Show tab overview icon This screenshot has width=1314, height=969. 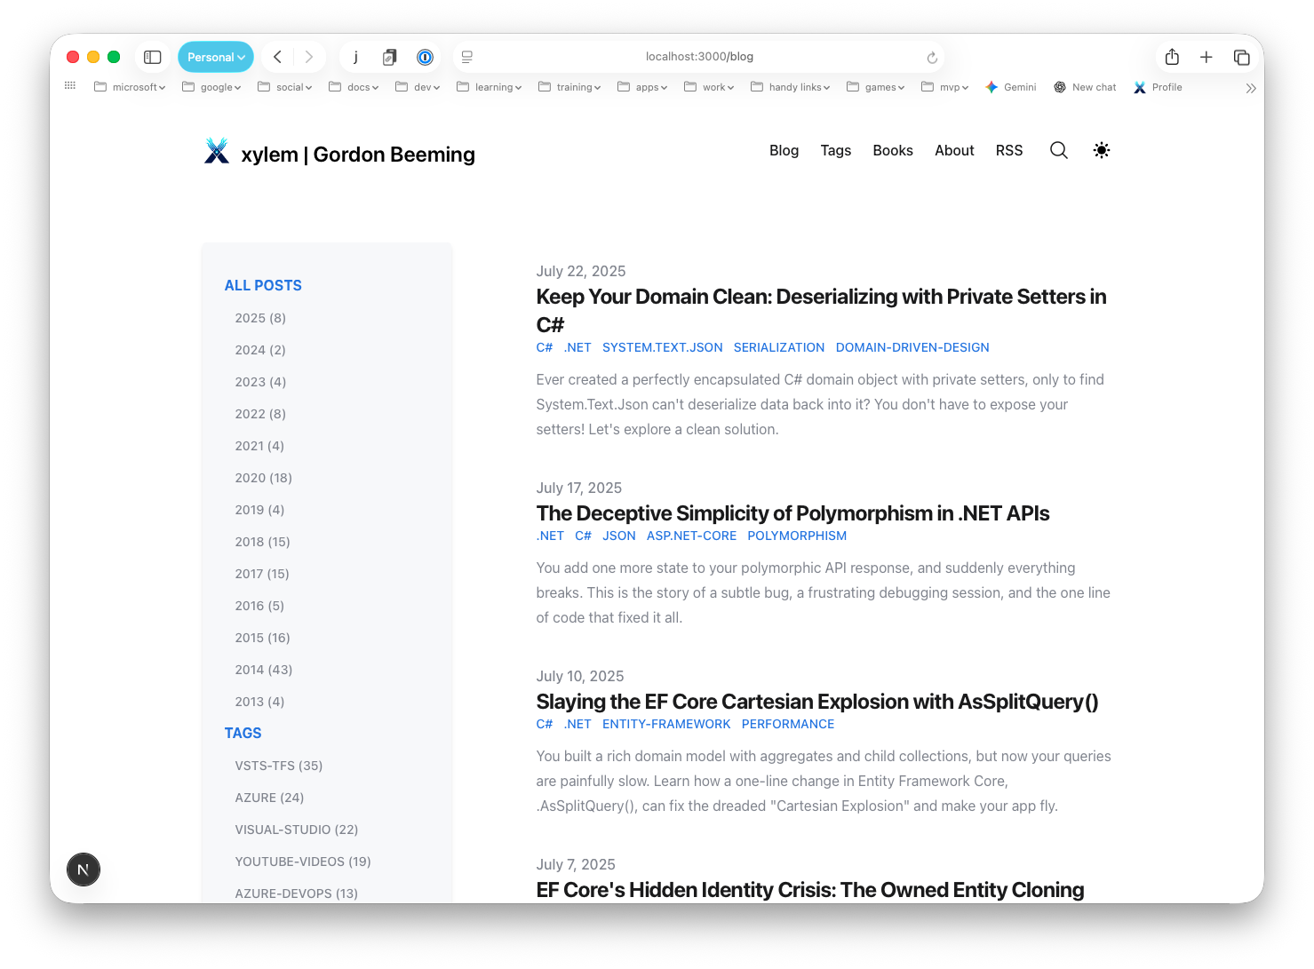pos(1241,58)
